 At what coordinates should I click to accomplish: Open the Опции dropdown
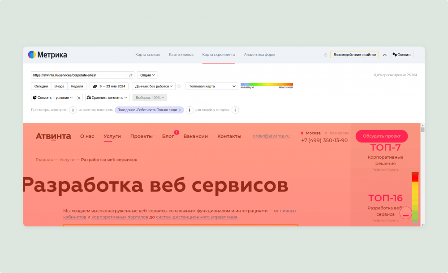[147, 75]
